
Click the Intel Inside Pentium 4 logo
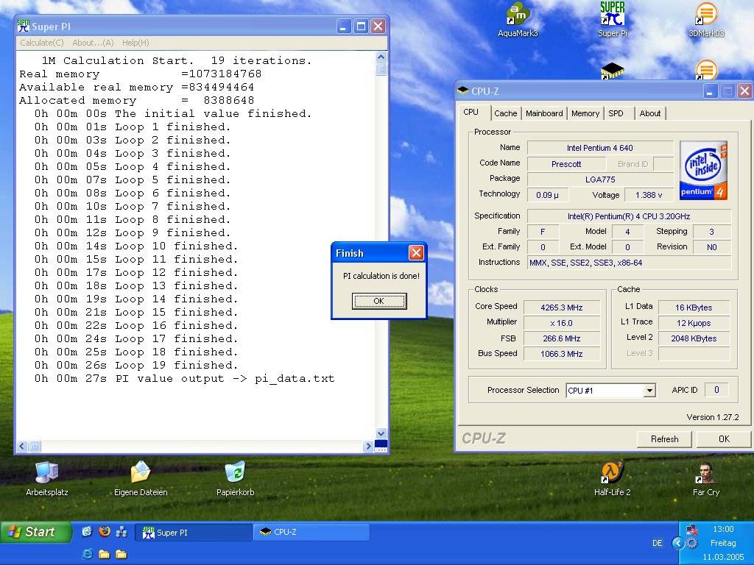pyautogui.click(x=703, y=171)
